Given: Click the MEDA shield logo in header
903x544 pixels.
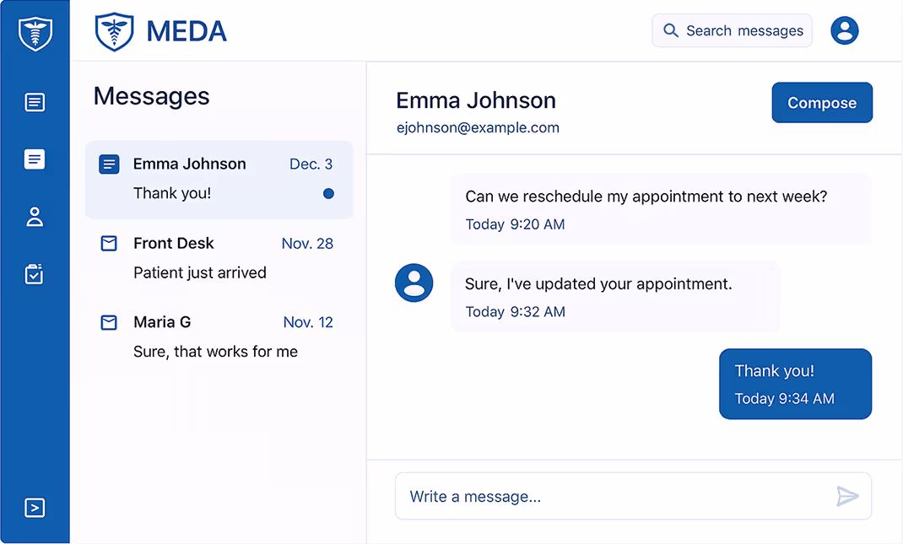Looking at the screenshot, I should 114,32.
